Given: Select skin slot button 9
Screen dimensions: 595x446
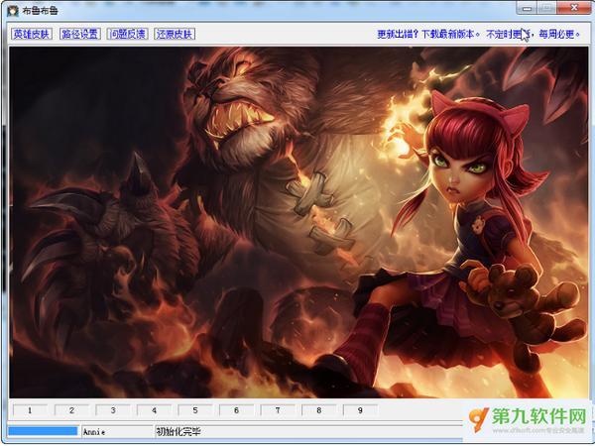Looking at the screenshot, I should click(x=360, y=410).
